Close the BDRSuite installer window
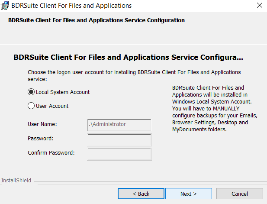The image size is (267, 204). coord(260,5)
